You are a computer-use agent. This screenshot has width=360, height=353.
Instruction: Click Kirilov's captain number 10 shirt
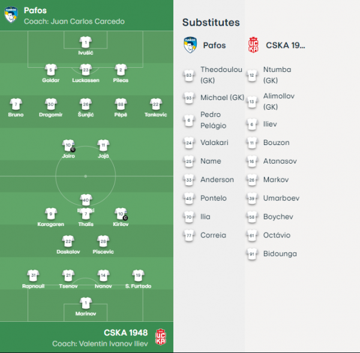pyautogui.click(x=121, y=214)
